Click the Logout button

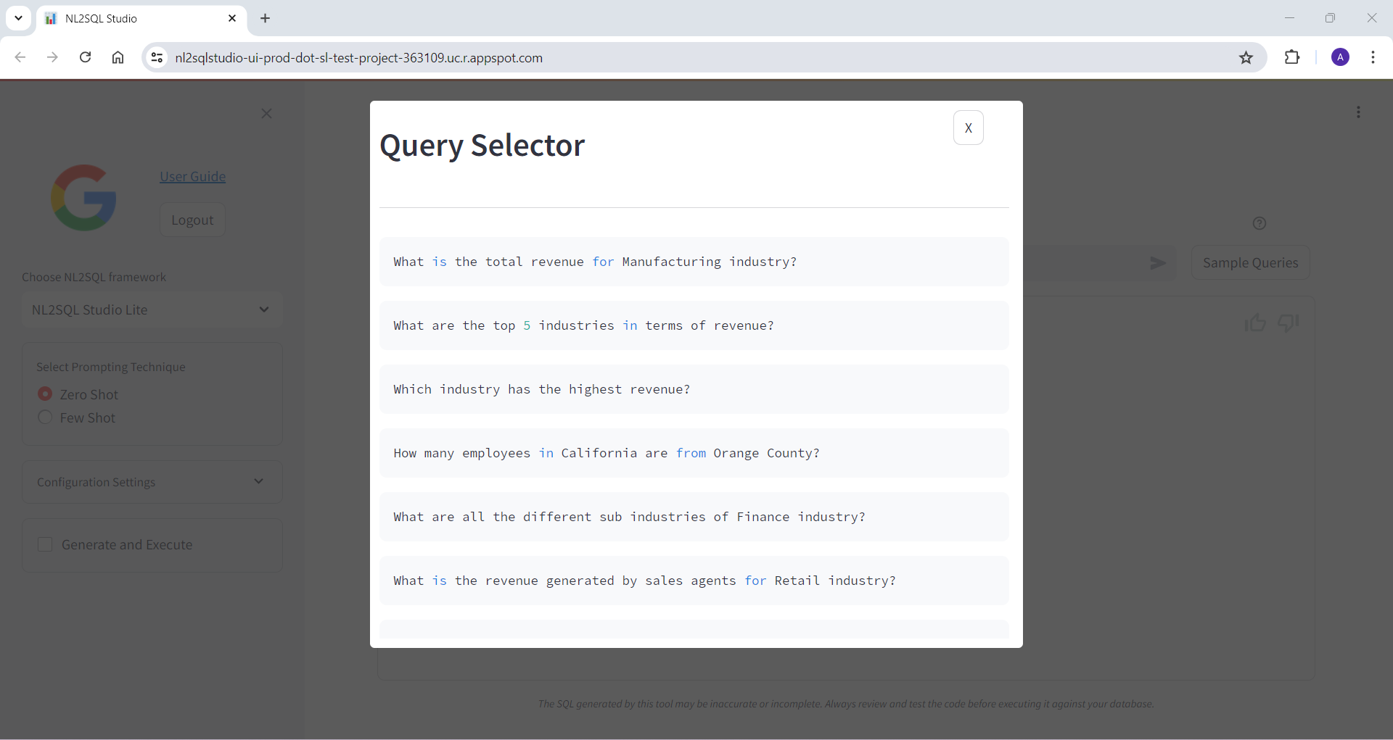pos(192,220)
